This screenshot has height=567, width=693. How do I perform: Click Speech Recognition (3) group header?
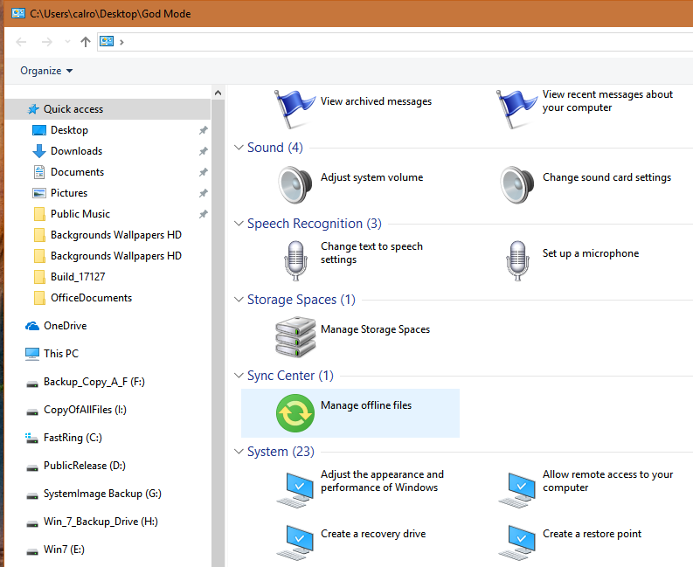315,224
